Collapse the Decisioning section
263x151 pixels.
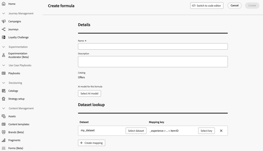pos(4,83)
